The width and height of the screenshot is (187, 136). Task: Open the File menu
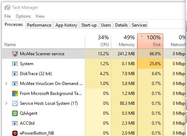click(x=7, y=16)
